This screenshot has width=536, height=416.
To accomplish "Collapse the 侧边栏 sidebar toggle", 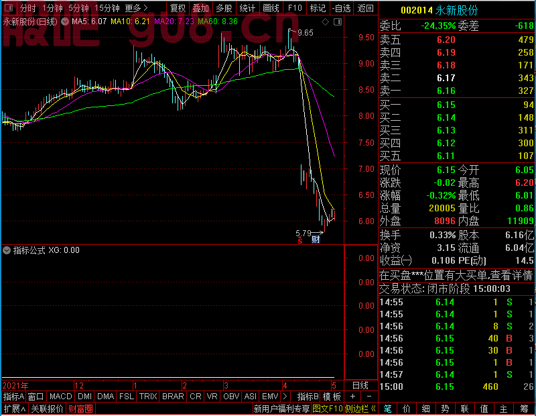I will pyautogui.click(x=360, y=409).
